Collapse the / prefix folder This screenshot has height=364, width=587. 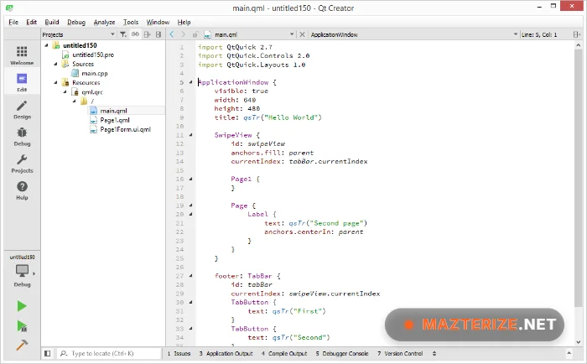click(x=75, y=101)
